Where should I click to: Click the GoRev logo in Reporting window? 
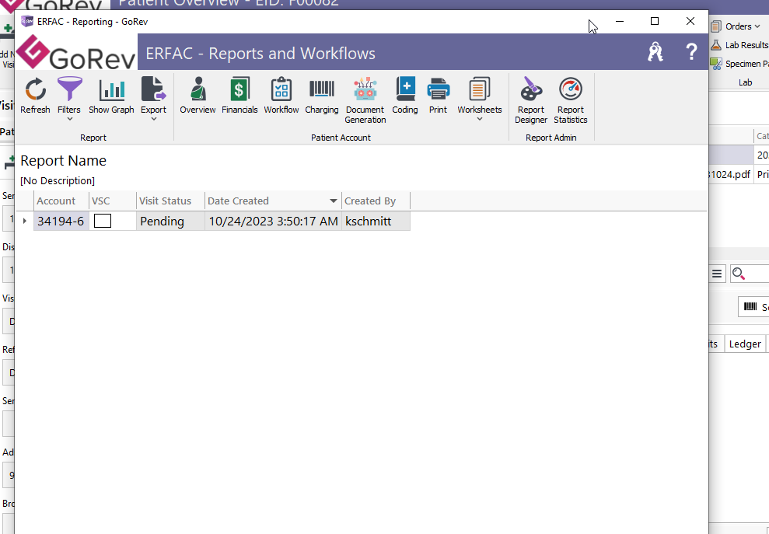tap(76, 53)
